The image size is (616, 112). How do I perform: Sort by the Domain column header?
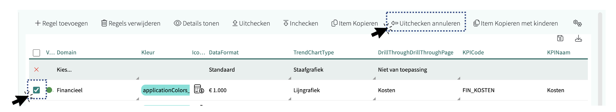pyautogui.click(x=66, y=53)
